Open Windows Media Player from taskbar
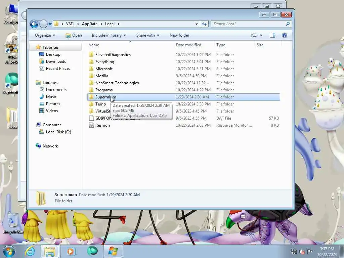 pos(71,251)
